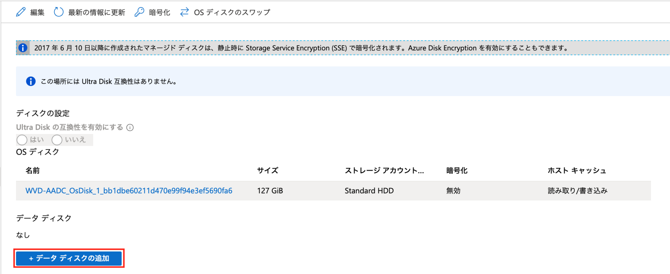Image resolution: width=670 pixels, height=274 pixels.
Task: Click info icon in SSE encryption banner
Action: [x=23, y=48]
